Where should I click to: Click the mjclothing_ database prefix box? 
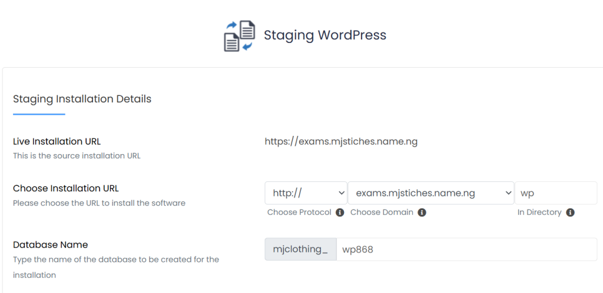click(x=300, y=249)
